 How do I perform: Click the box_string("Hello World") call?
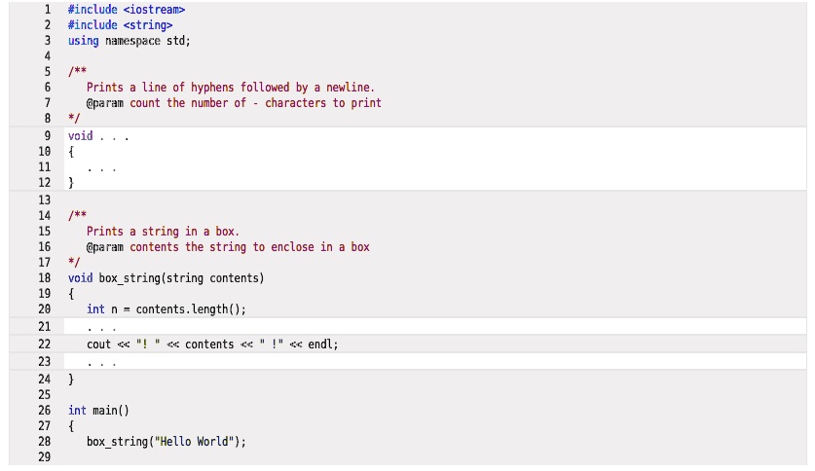tap(167, 442)
